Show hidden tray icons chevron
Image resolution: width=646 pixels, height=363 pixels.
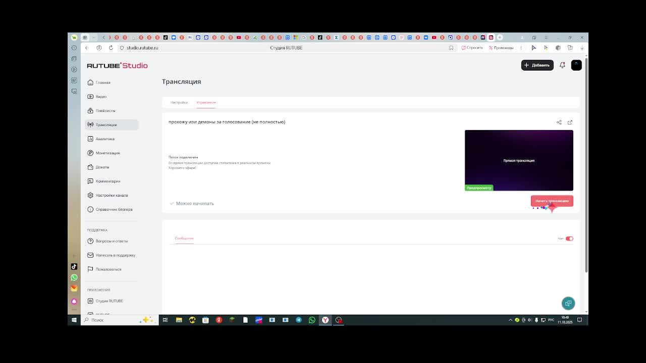point(510,320)
